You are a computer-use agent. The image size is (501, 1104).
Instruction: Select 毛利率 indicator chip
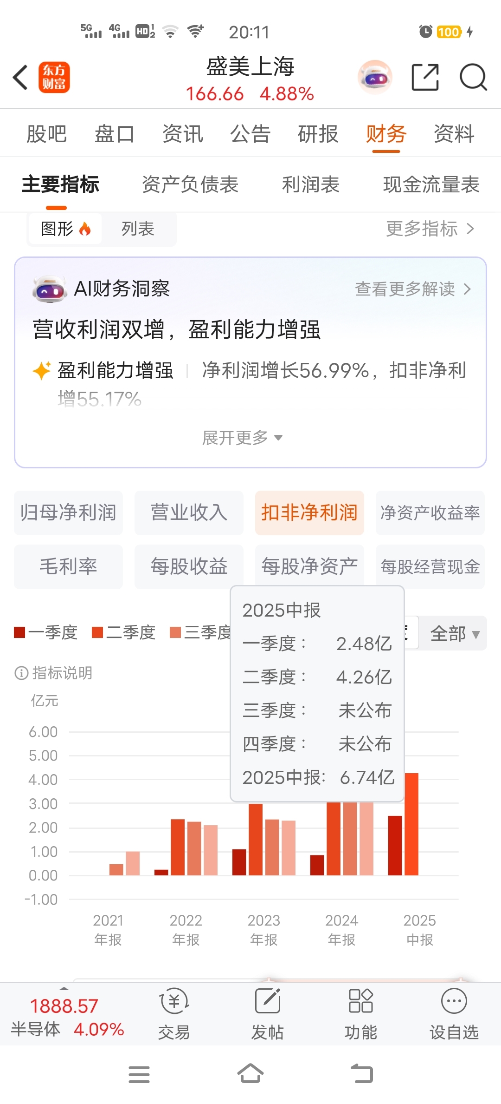[x=68, y=566]
